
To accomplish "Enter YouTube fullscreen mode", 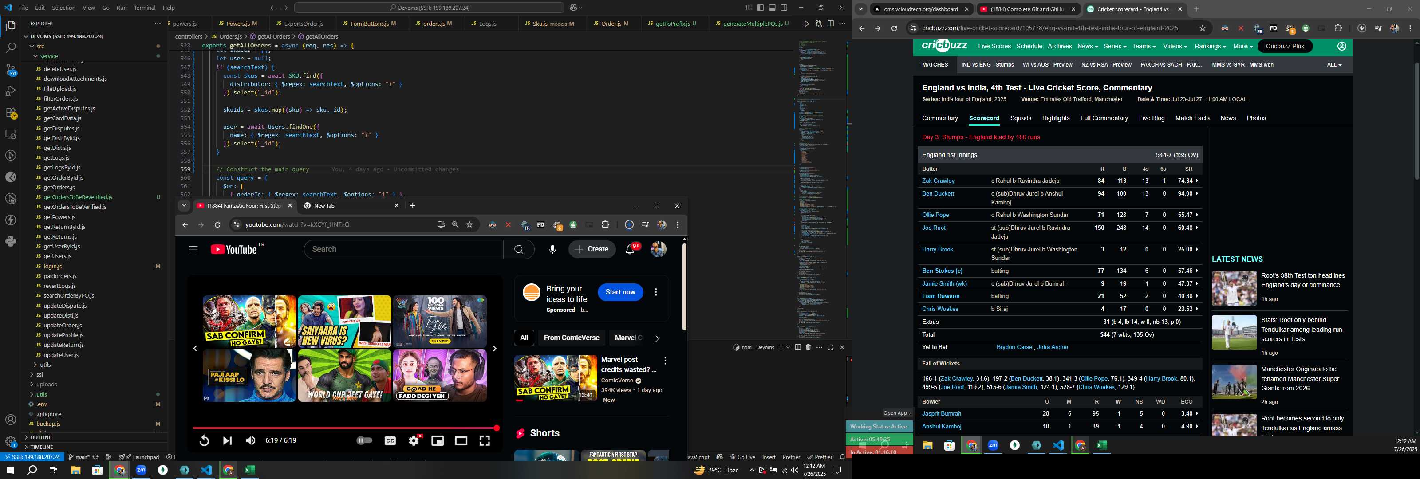I will [x=485, y=440].
